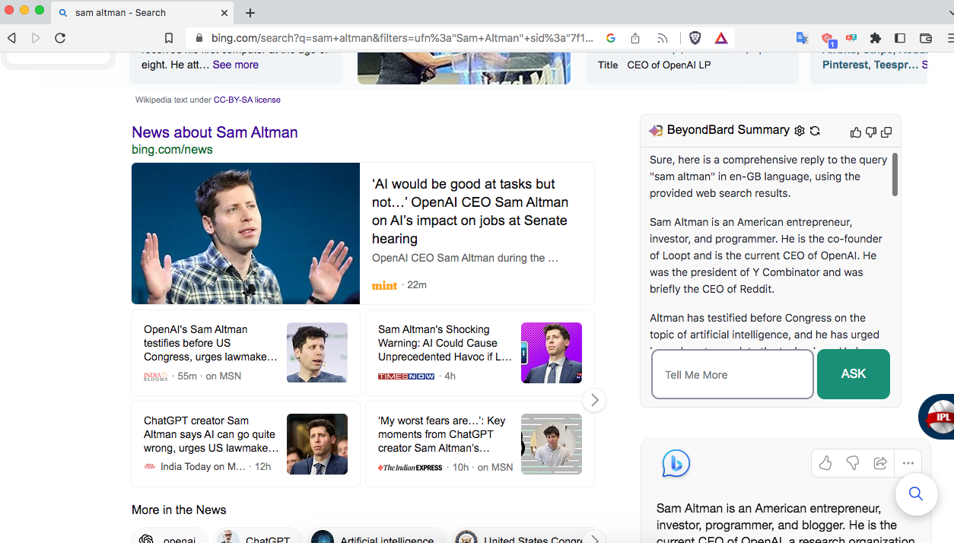Bookmark this page using bookmark icon
This screenshot has width=954, height=543.
coord(169,38)
